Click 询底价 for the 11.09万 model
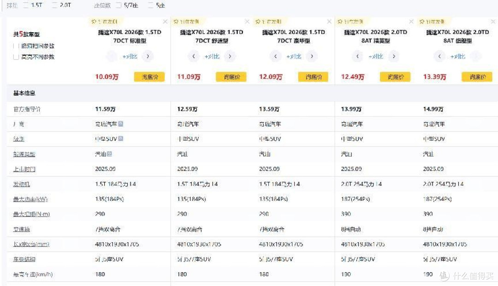This screenshot has height=286, width=498. coord(231,77)
